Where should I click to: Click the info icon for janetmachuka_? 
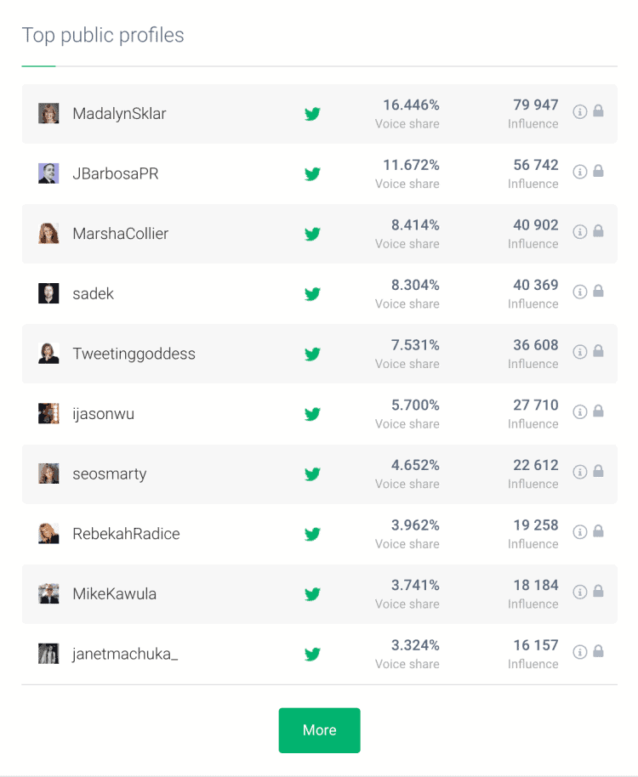[x=580, y=652]
